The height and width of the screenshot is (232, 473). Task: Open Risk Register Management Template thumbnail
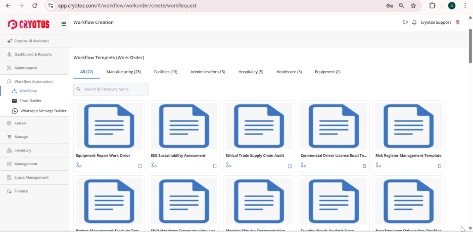pyautogui.click(x=408, y=126)
